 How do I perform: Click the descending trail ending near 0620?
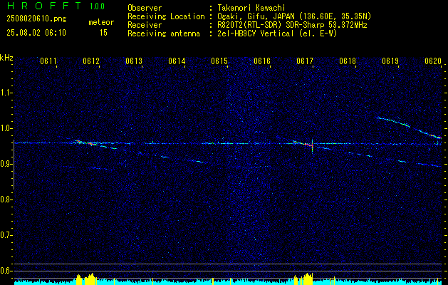pyautogui.click(x=409, y=128)
